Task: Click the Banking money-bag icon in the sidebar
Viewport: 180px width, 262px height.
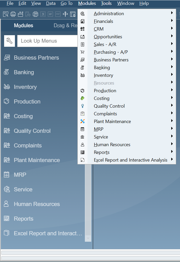Action: click(x=7, y=72)
